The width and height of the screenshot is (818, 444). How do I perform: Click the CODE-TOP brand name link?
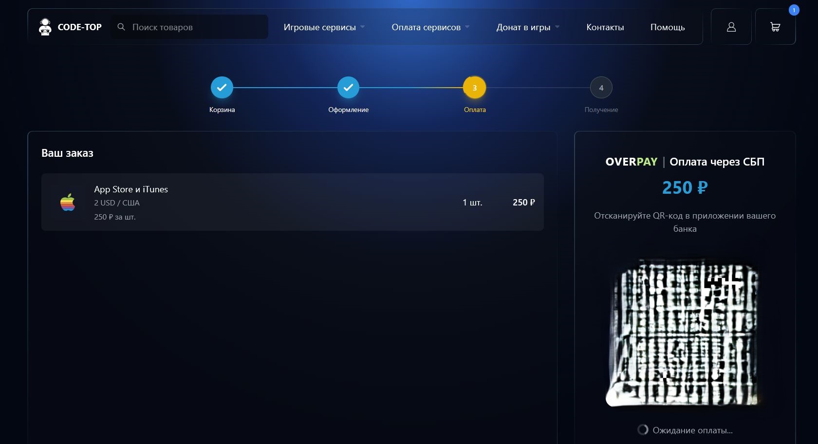[x=79, y=27]
